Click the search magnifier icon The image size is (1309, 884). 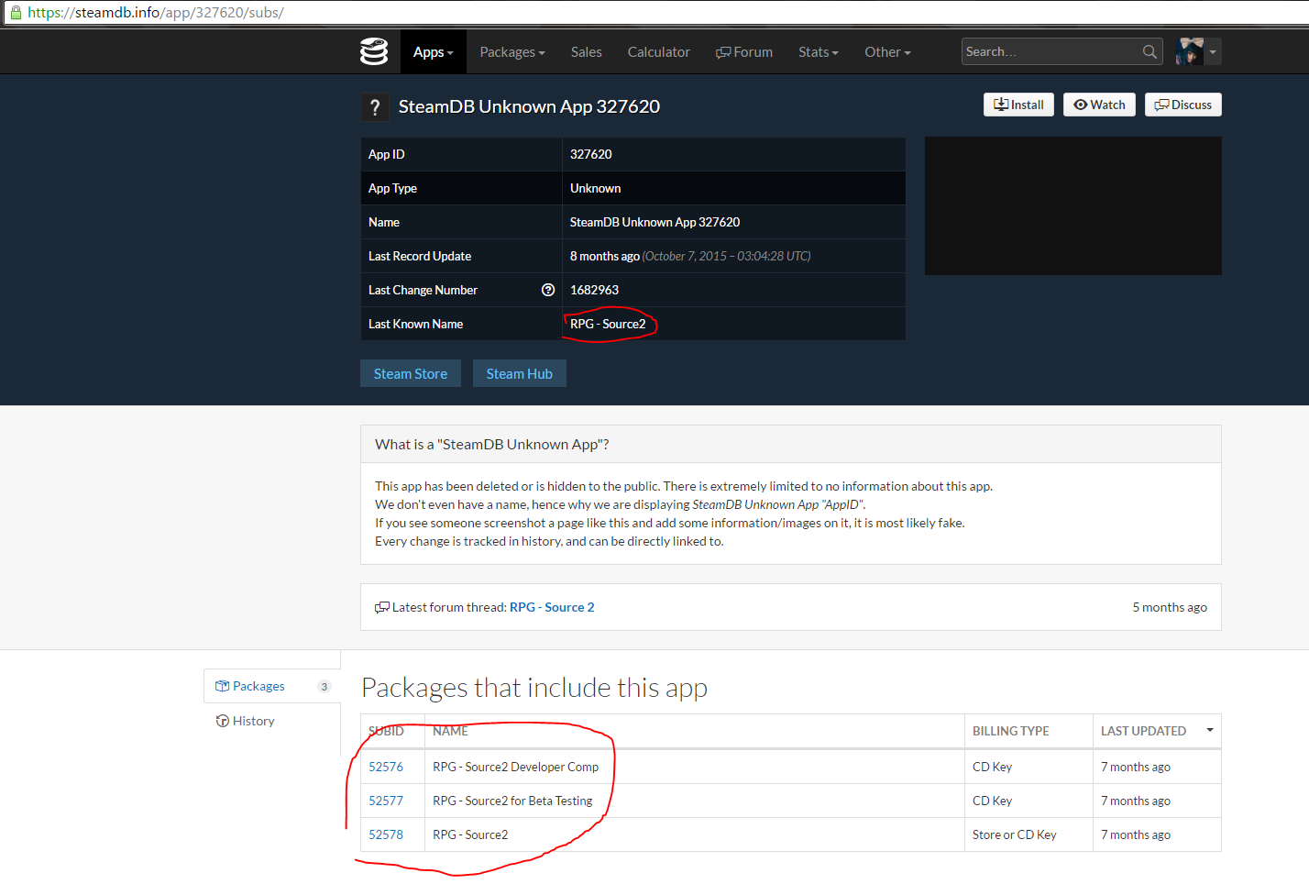[1149, 52]
